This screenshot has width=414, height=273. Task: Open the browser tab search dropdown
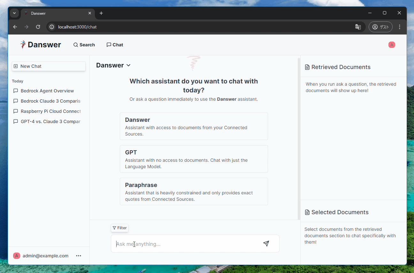tap(14, 13)
